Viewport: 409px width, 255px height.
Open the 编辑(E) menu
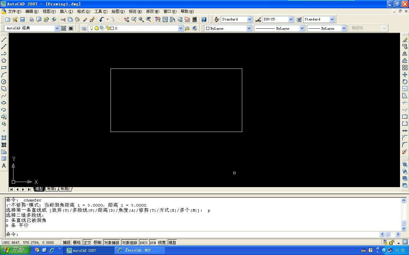click(32, 11)
